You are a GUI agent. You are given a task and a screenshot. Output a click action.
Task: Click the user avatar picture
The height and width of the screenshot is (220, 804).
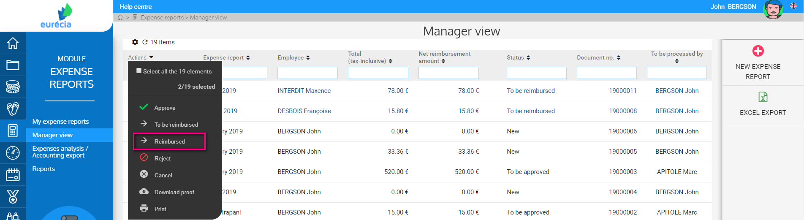click(x=773, y=9)
